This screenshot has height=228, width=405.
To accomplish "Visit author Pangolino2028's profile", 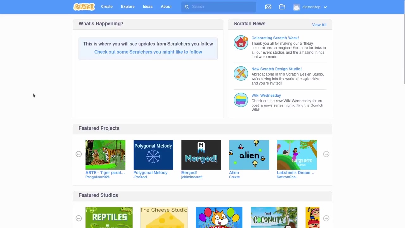I will pyautogui.click(x=97, y=177).
